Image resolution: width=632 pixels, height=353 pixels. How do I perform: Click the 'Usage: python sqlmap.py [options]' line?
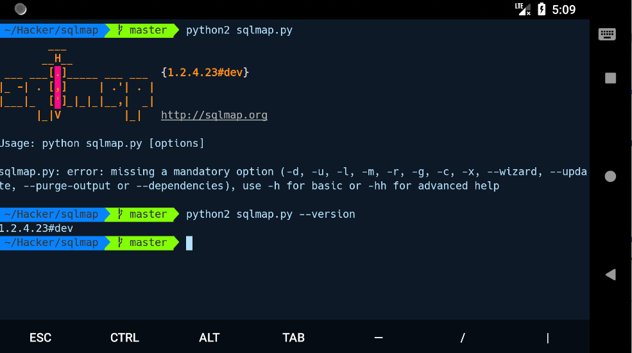[102, 144]
